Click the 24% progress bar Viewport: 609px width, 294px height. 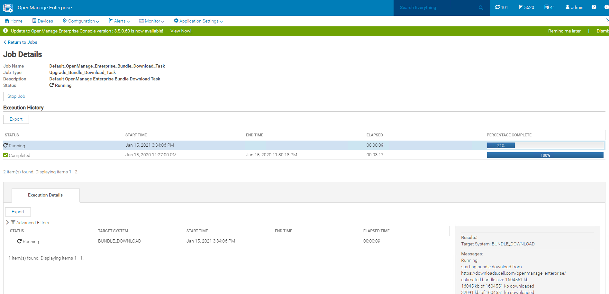(545, 145)
